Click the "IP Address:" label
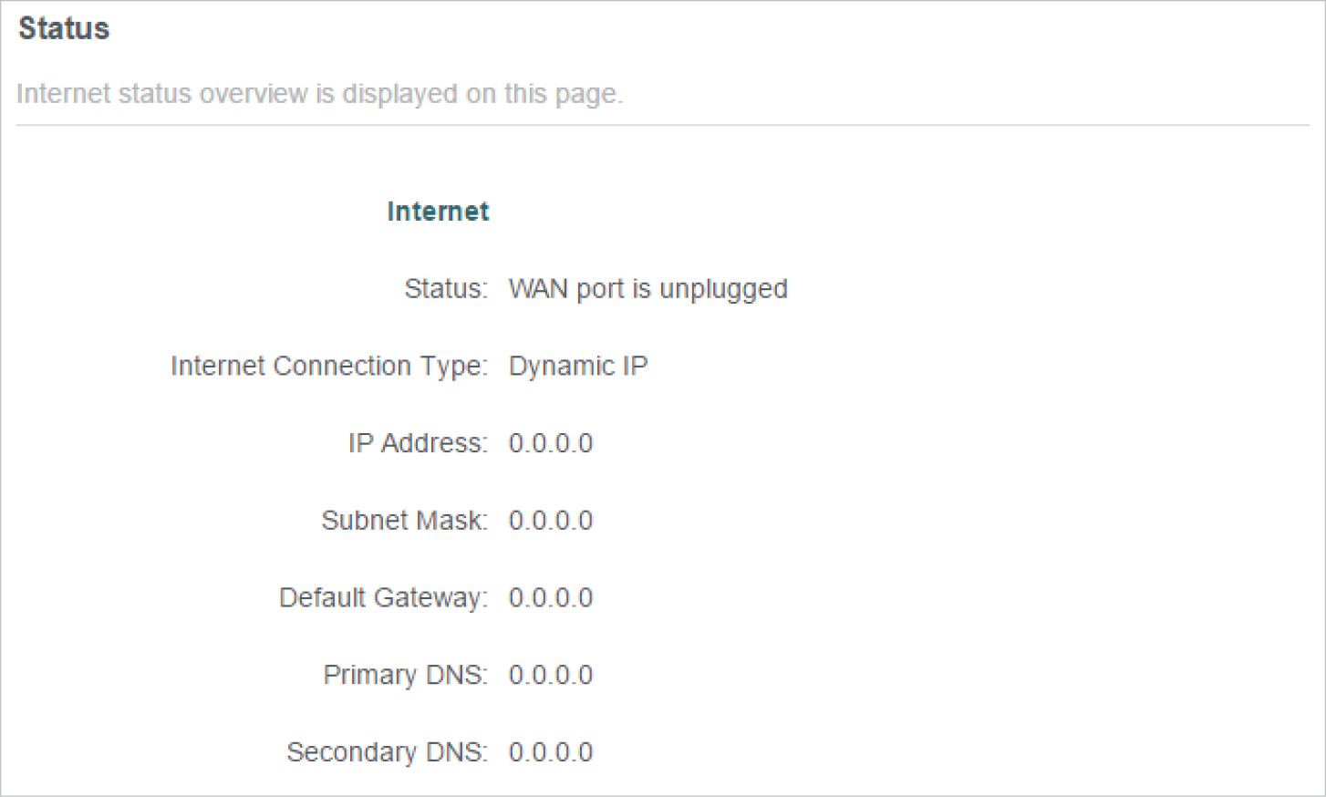Viewport: 1326px width, 797px height. click(418, 444)
